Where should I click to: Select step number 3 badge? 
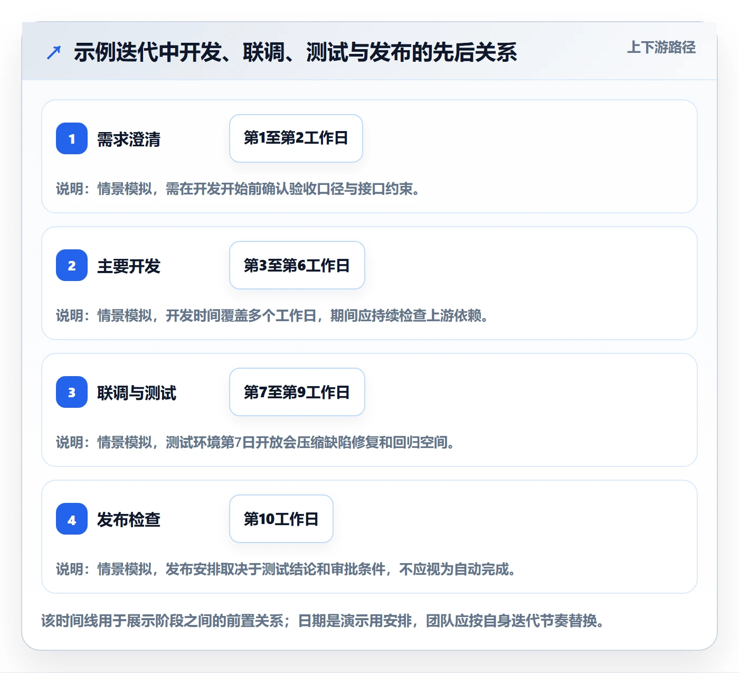pyautogui.click(x=72, y=392)
